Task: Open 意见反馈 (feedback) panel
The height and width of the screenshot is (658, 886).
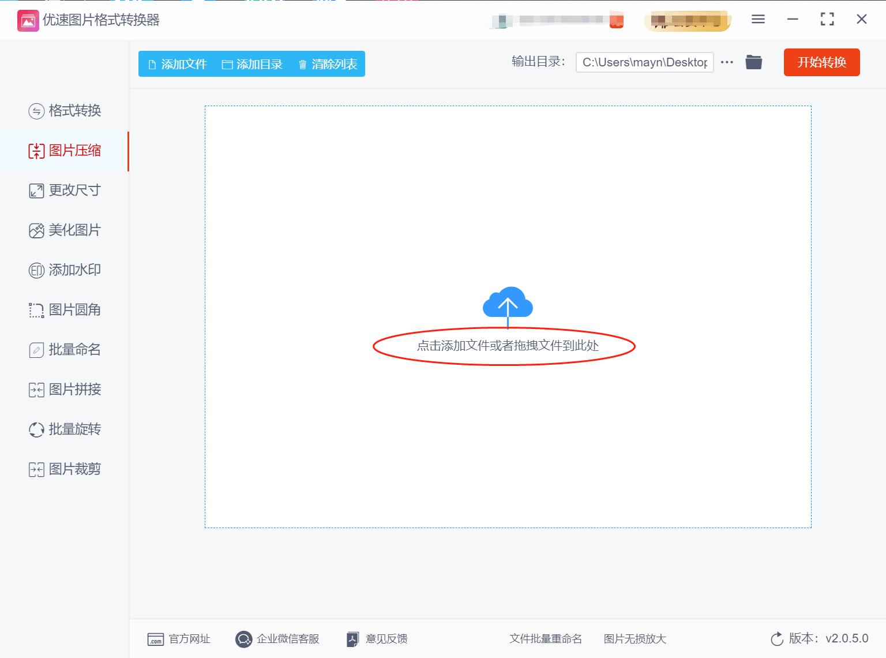Action: (376, 639)
